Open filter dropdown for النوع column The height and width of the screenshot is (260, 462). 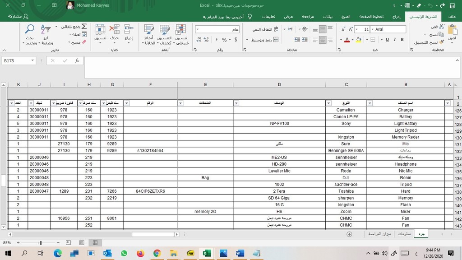(328, 103)
